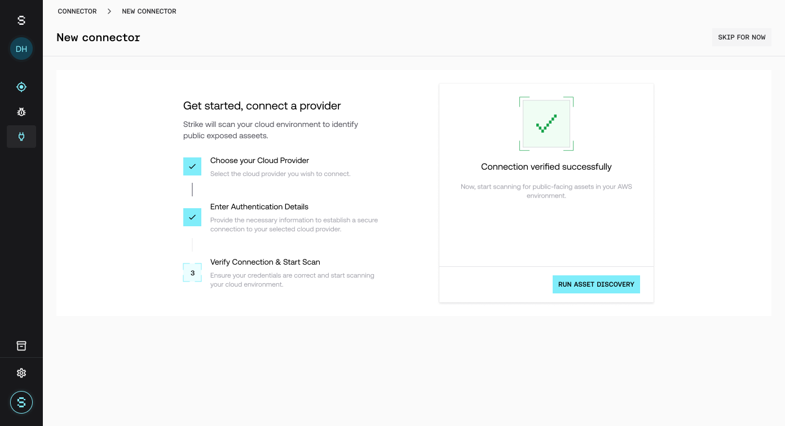Select the Verify Connection & Start Scan step title
Screen dimensions: 785x426
click(265, 262)
